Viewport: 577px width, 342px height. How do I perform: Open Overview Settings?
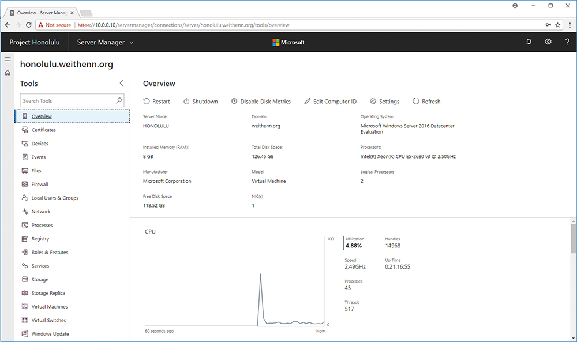pos(384,102)
